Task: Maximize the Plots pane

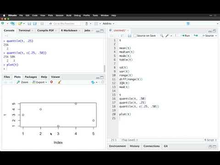Action: click(x=102, y=77)
